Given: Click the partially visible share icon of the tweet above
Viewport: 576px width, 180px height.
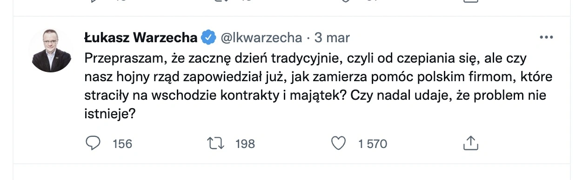Looking at the screenshot, I should (x=470, y=1).
